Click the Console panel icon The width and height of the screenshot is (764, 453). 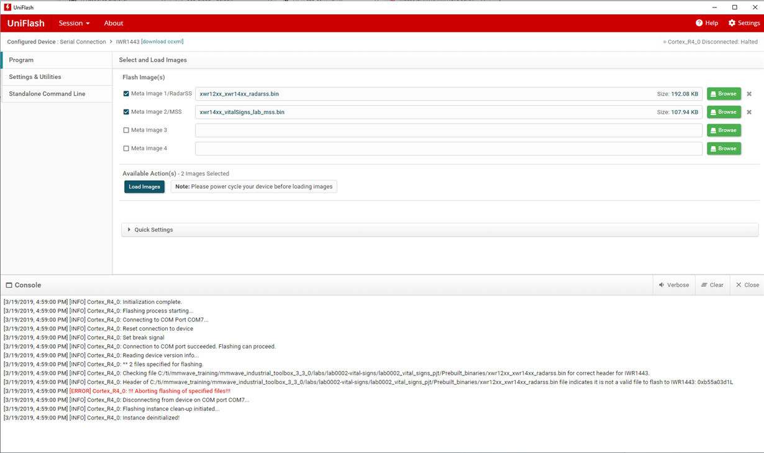[x=9, y=285]
